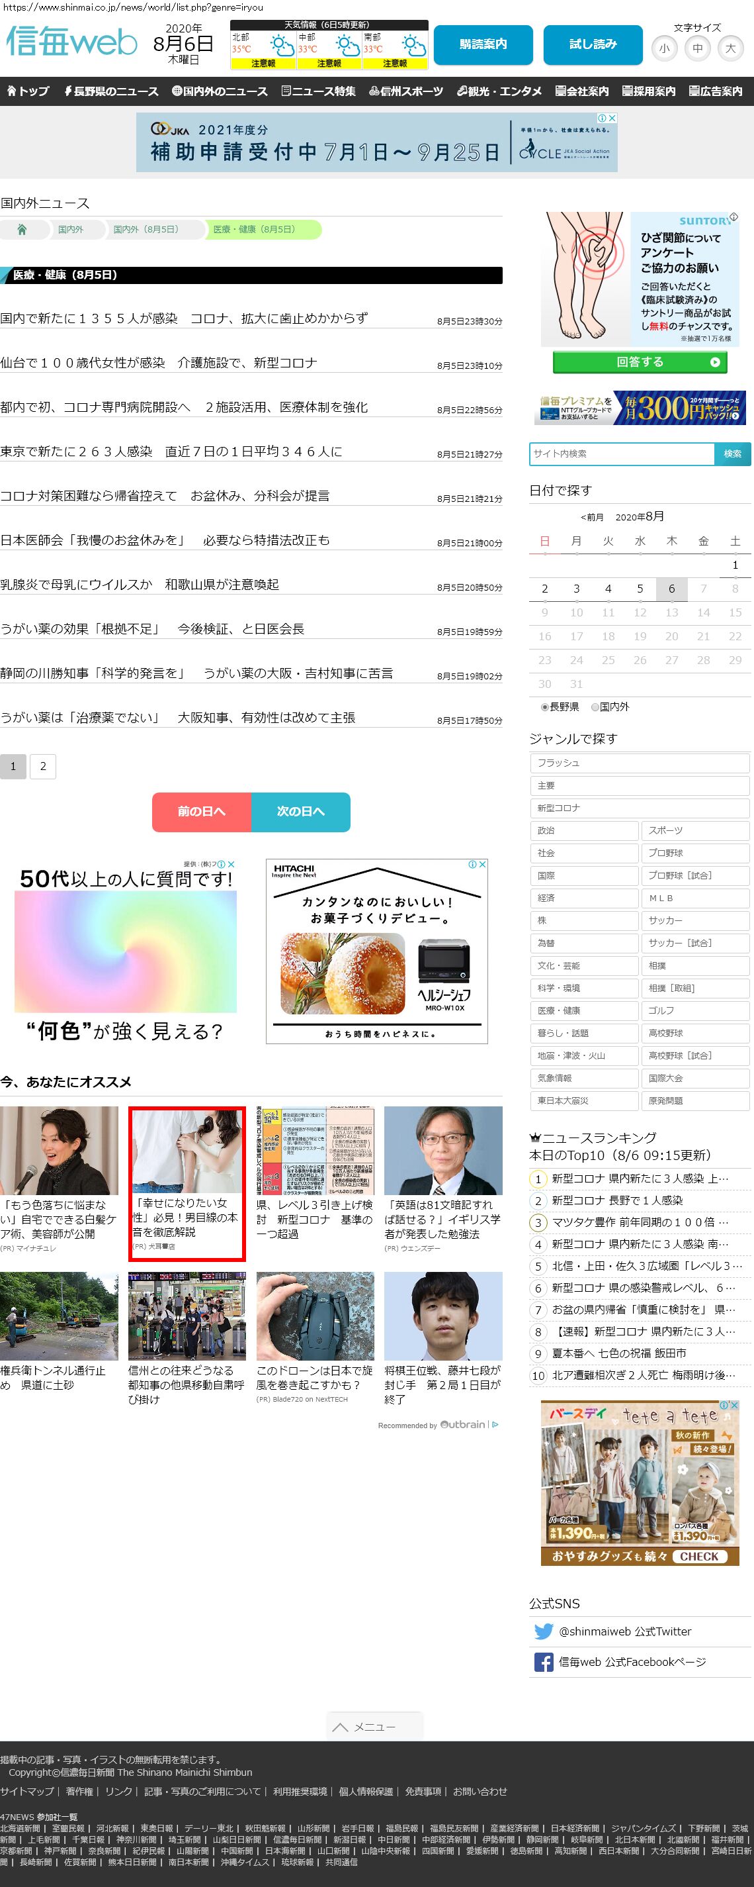Select the 長野県 radio button

pyautogui.click(x=544, y=707)
